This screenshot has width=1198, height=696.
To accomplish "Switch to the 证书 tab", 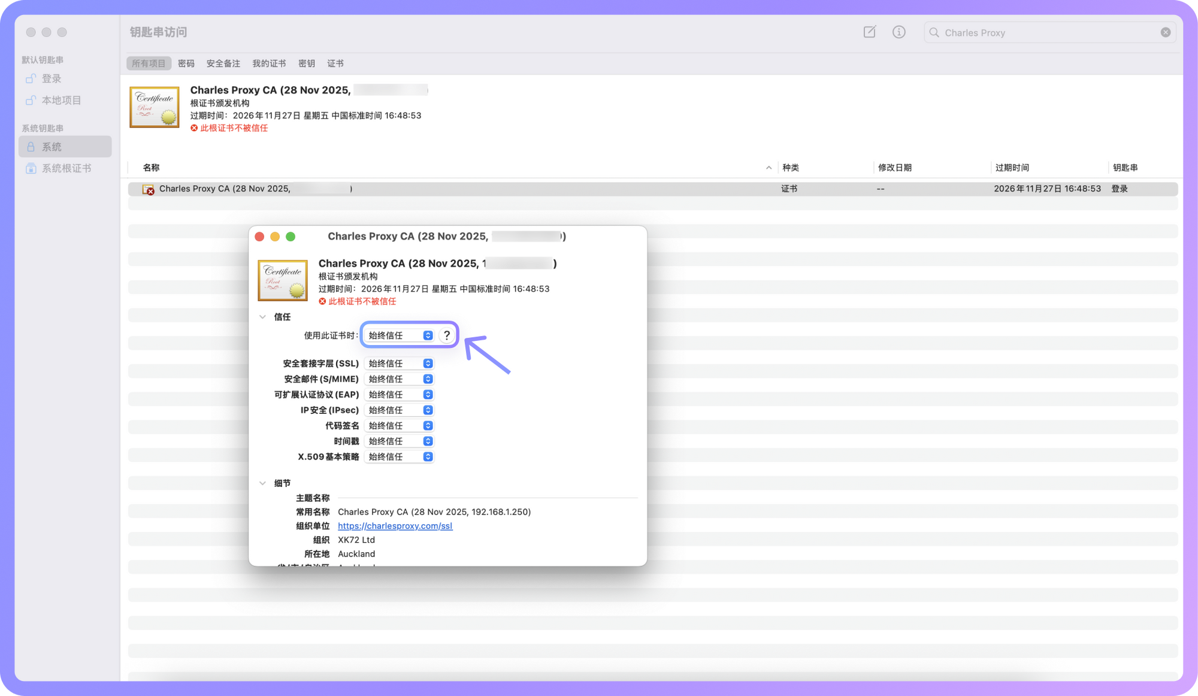I will (x=335, y=63).
